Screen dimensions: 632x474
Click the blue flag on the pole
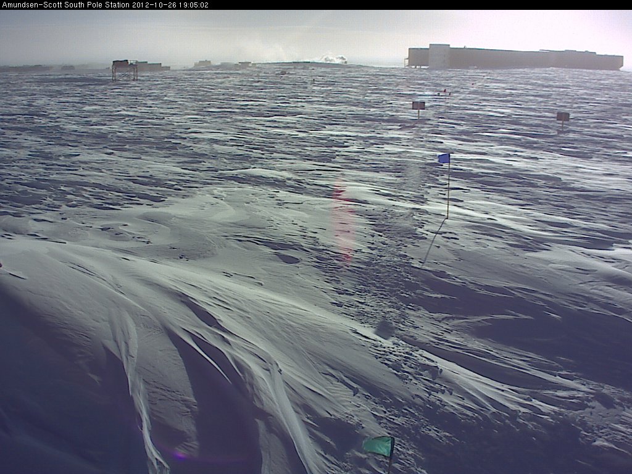click(x=444, y=159)
